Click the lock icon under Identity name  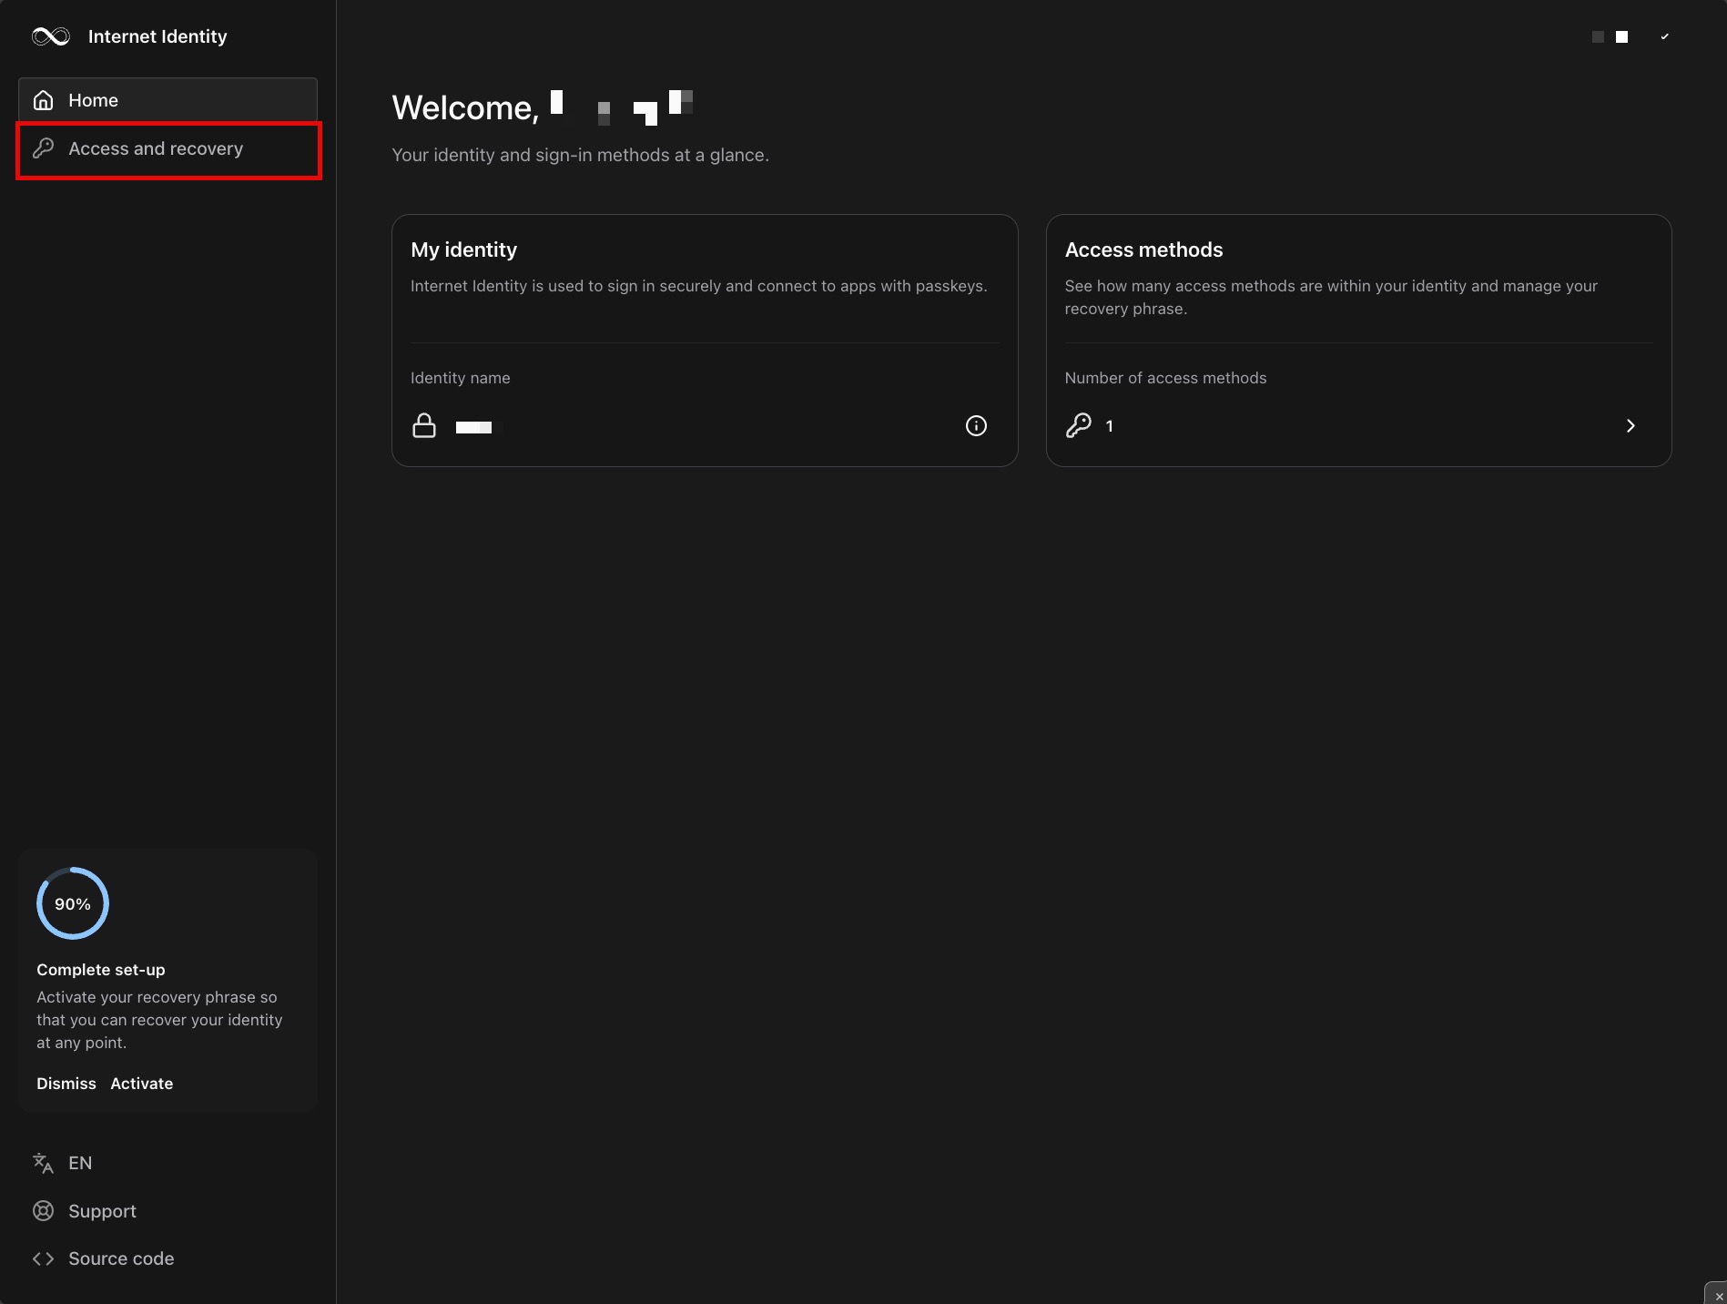click(424, 425)
